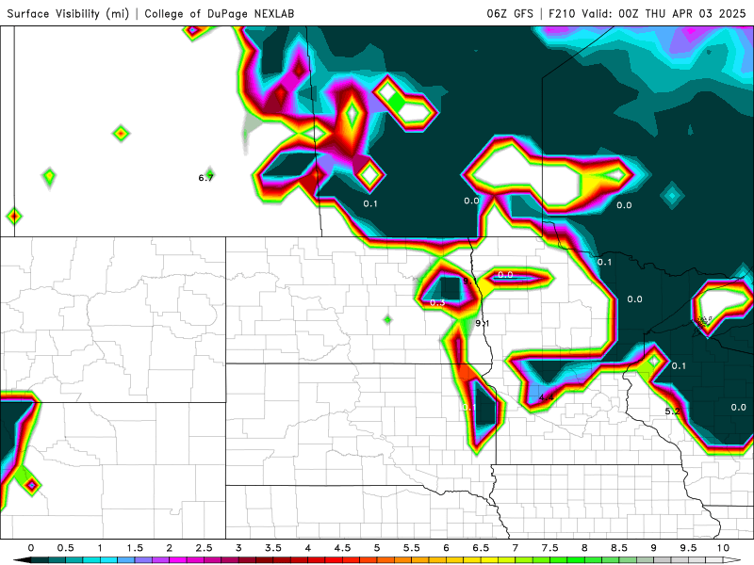Click the 0.0 value inside the narrow oval contour

click(x=505, y=274)
